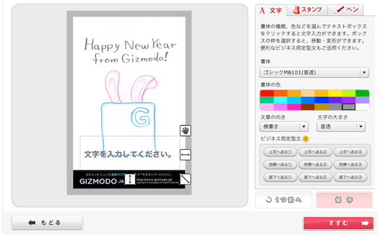Viewport: 378px width, 236px height.
Task: Switch to the ペン pen tab
Action: tap(346, 10)
